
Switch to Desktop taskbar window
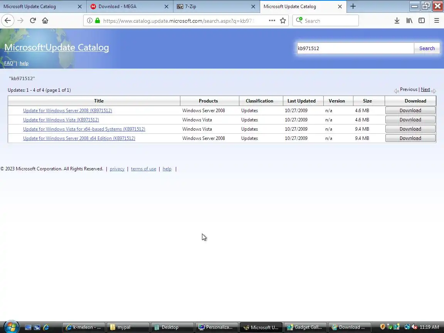click(172, 327)
